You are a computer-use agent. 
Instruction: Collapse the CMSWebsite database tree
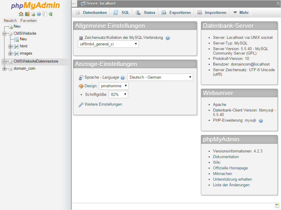pos(4,34)
